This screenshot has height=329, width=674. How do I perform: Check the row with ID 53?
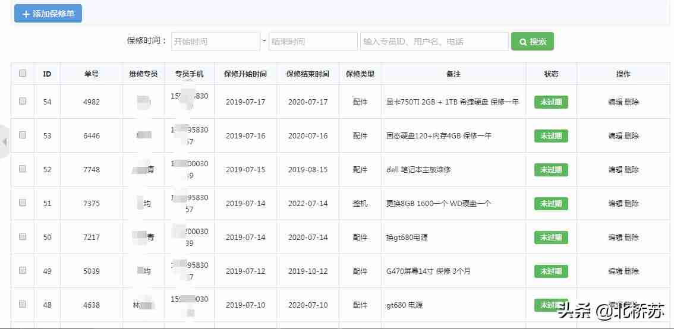(23, 135)
